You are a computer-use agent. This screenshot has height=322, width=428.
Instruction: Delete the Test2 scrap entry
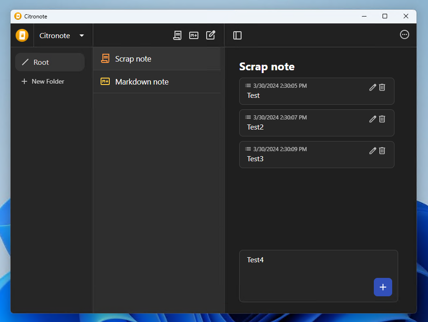pos(382,119)
